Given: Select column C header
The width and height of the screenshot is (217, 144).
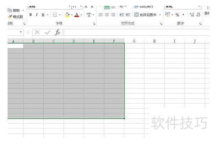Looking at the screenshot, I should click(54, 41).
